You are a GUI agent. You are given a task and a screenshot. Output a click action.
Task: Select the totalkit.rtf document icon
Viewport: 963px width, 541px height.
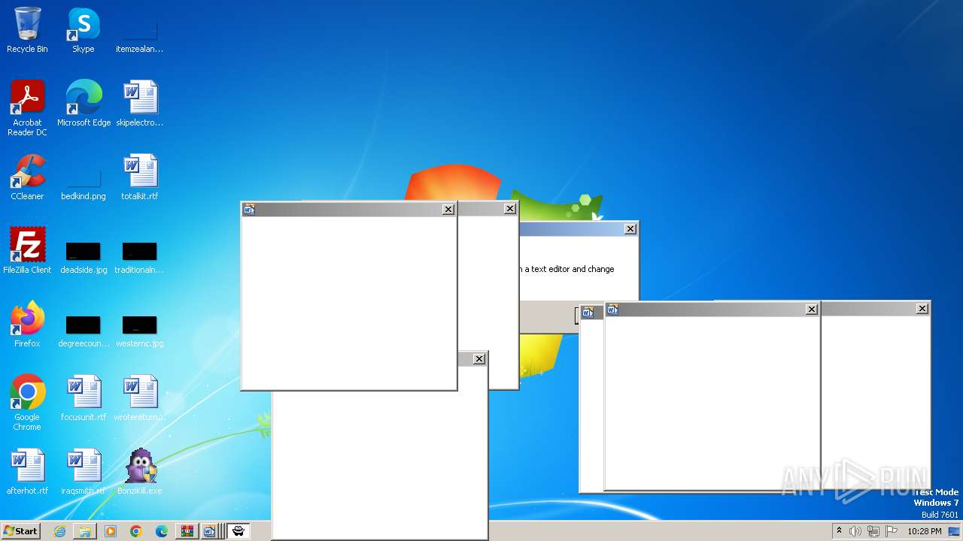pos(139,177)
